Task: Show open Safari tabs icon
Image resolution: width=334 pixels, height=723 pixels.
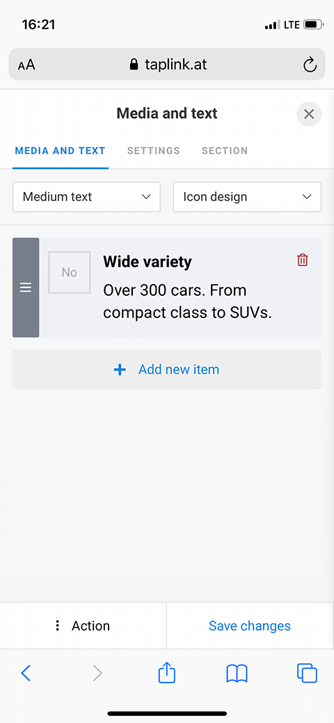Action: pos(308,673)
